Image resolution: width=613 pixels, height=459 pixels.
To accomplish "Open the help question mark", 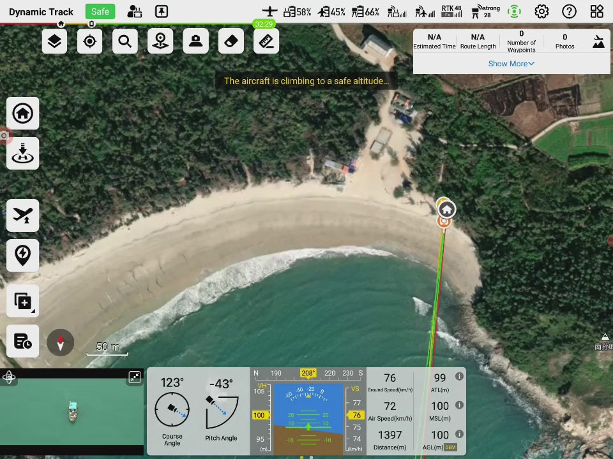I will coord(569,11).
